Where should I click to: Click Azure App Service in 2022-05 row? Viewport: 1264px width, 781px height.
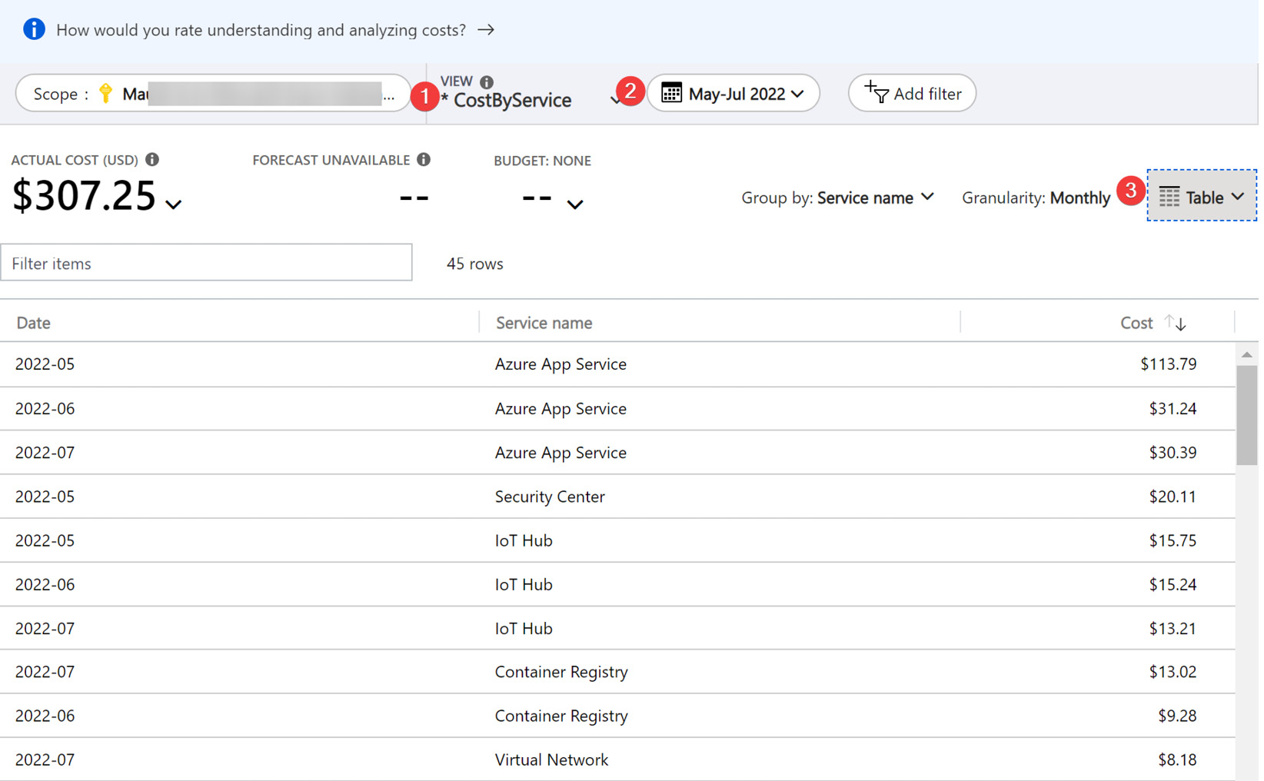[560, 364]
